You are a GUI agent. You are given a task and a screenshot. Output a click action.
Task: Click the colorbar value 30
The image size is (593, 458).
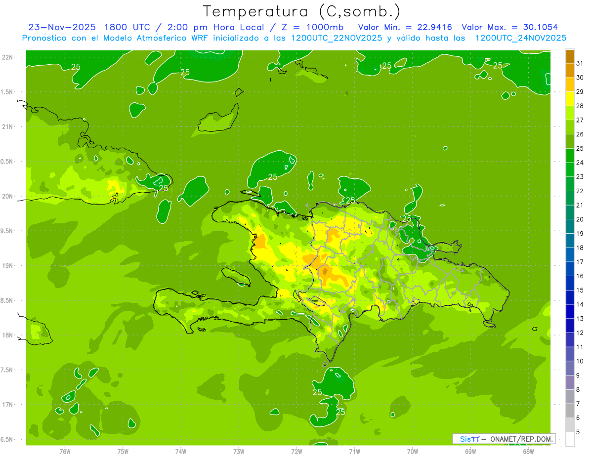tap(580, 78)
